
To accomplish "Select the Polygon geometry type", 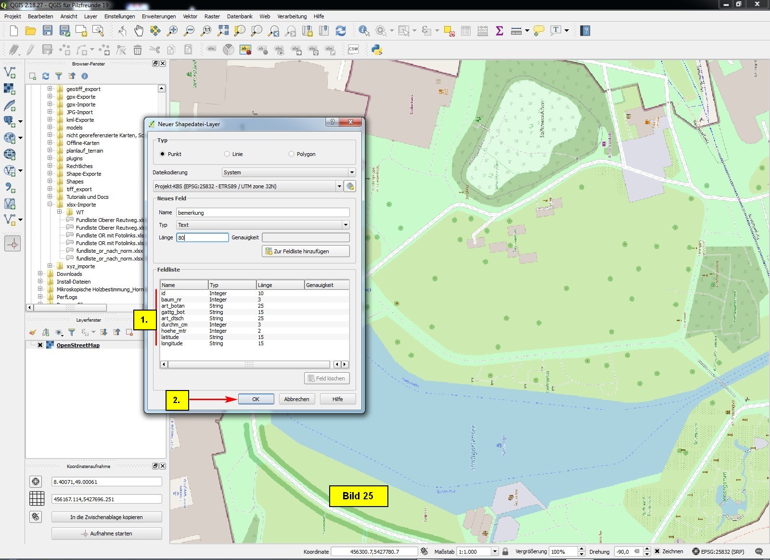I will (x=291, y=154).
